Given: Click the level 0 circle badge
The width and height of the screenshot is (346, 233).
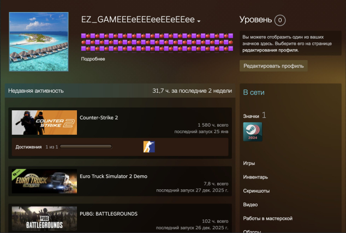Looking at the screenshot, I should point(280,20).
